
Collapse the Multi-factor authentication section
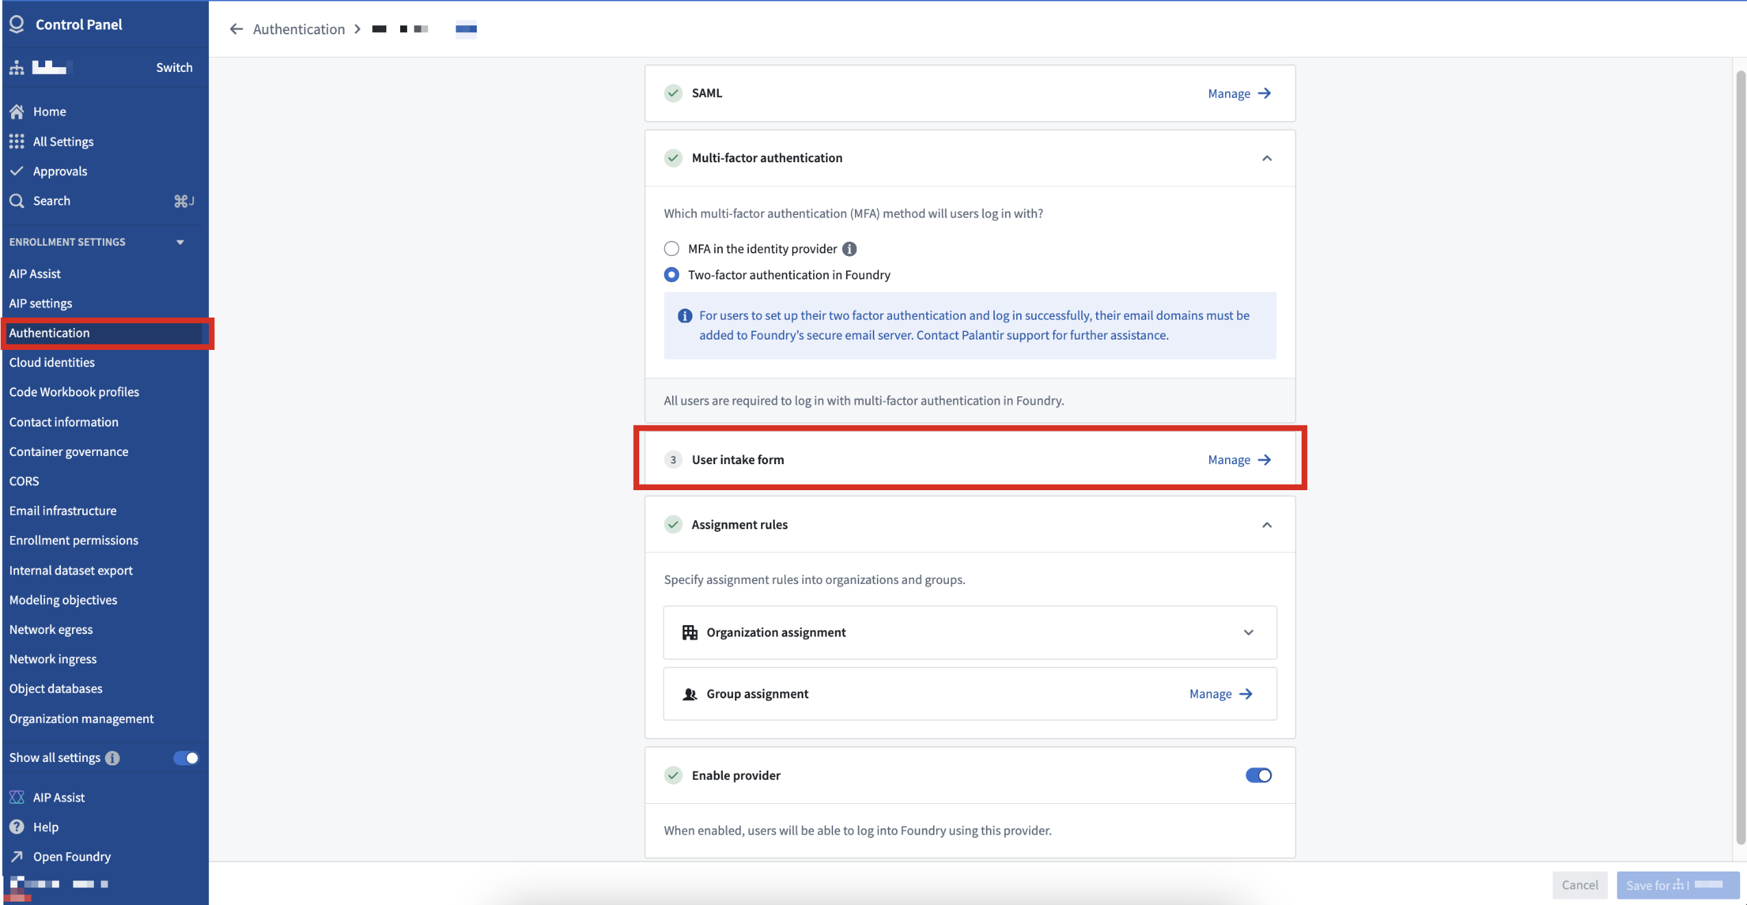[1265, 157]
